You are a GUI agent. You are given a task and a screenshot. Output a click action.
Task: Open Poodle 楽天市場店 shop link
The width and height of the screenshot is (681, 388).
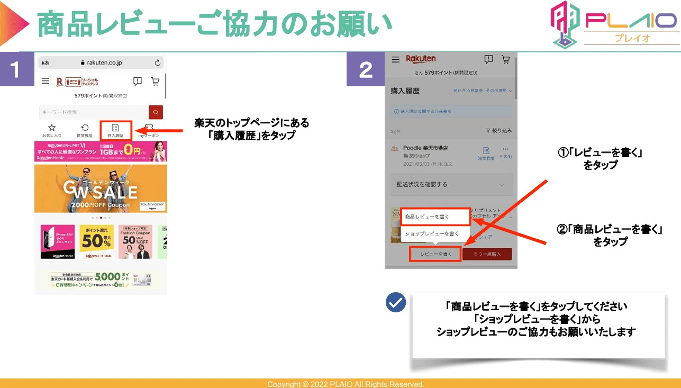pyautogui.click(x=425, y=148)
